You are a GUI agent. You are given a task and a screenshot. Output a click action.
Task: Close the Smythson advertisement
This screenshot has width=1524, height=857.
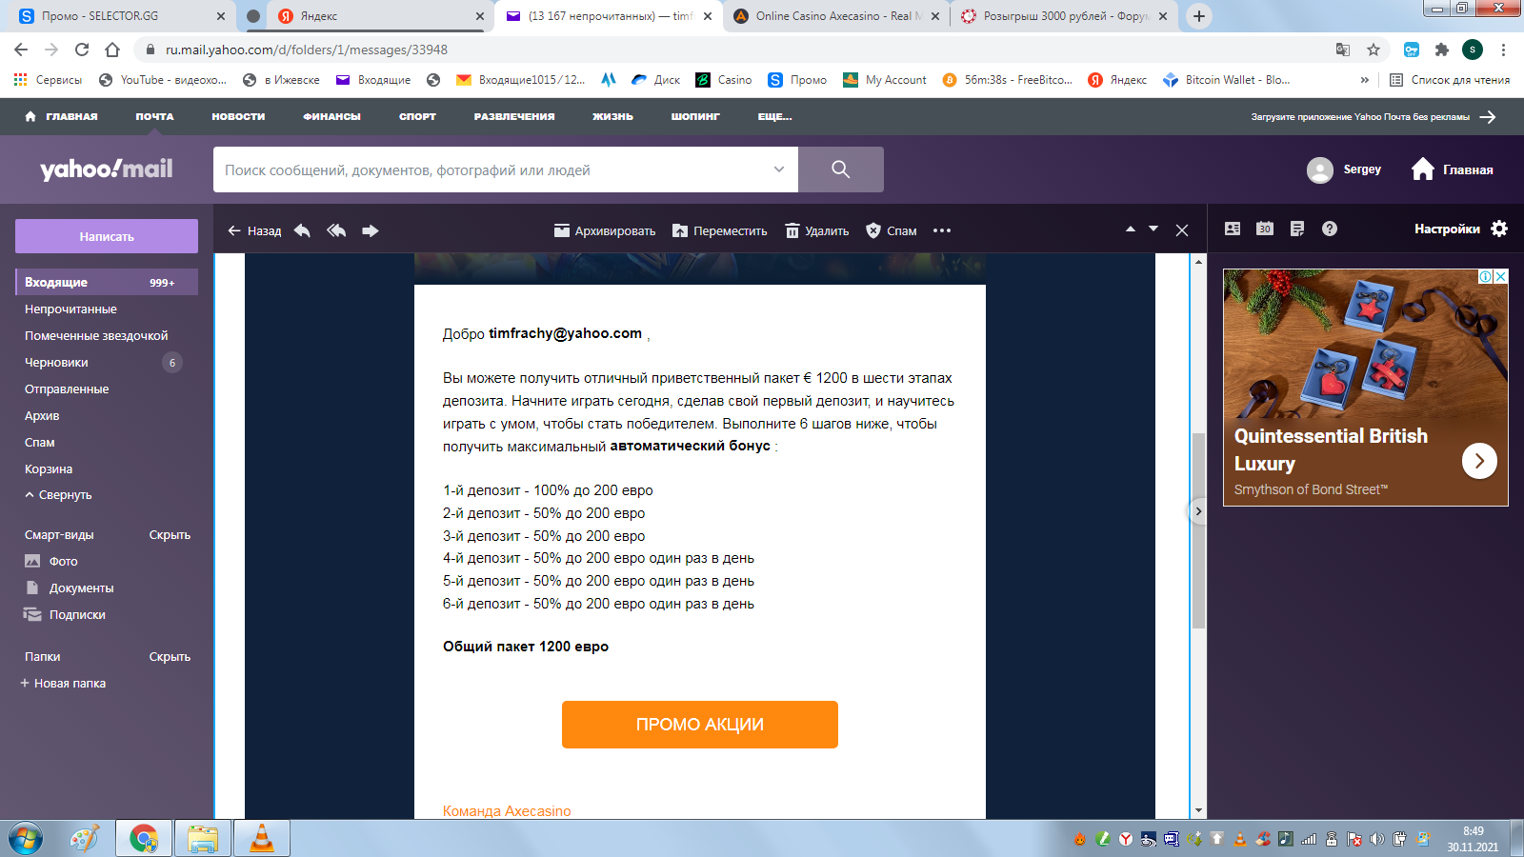click(x=1501, y=276)
